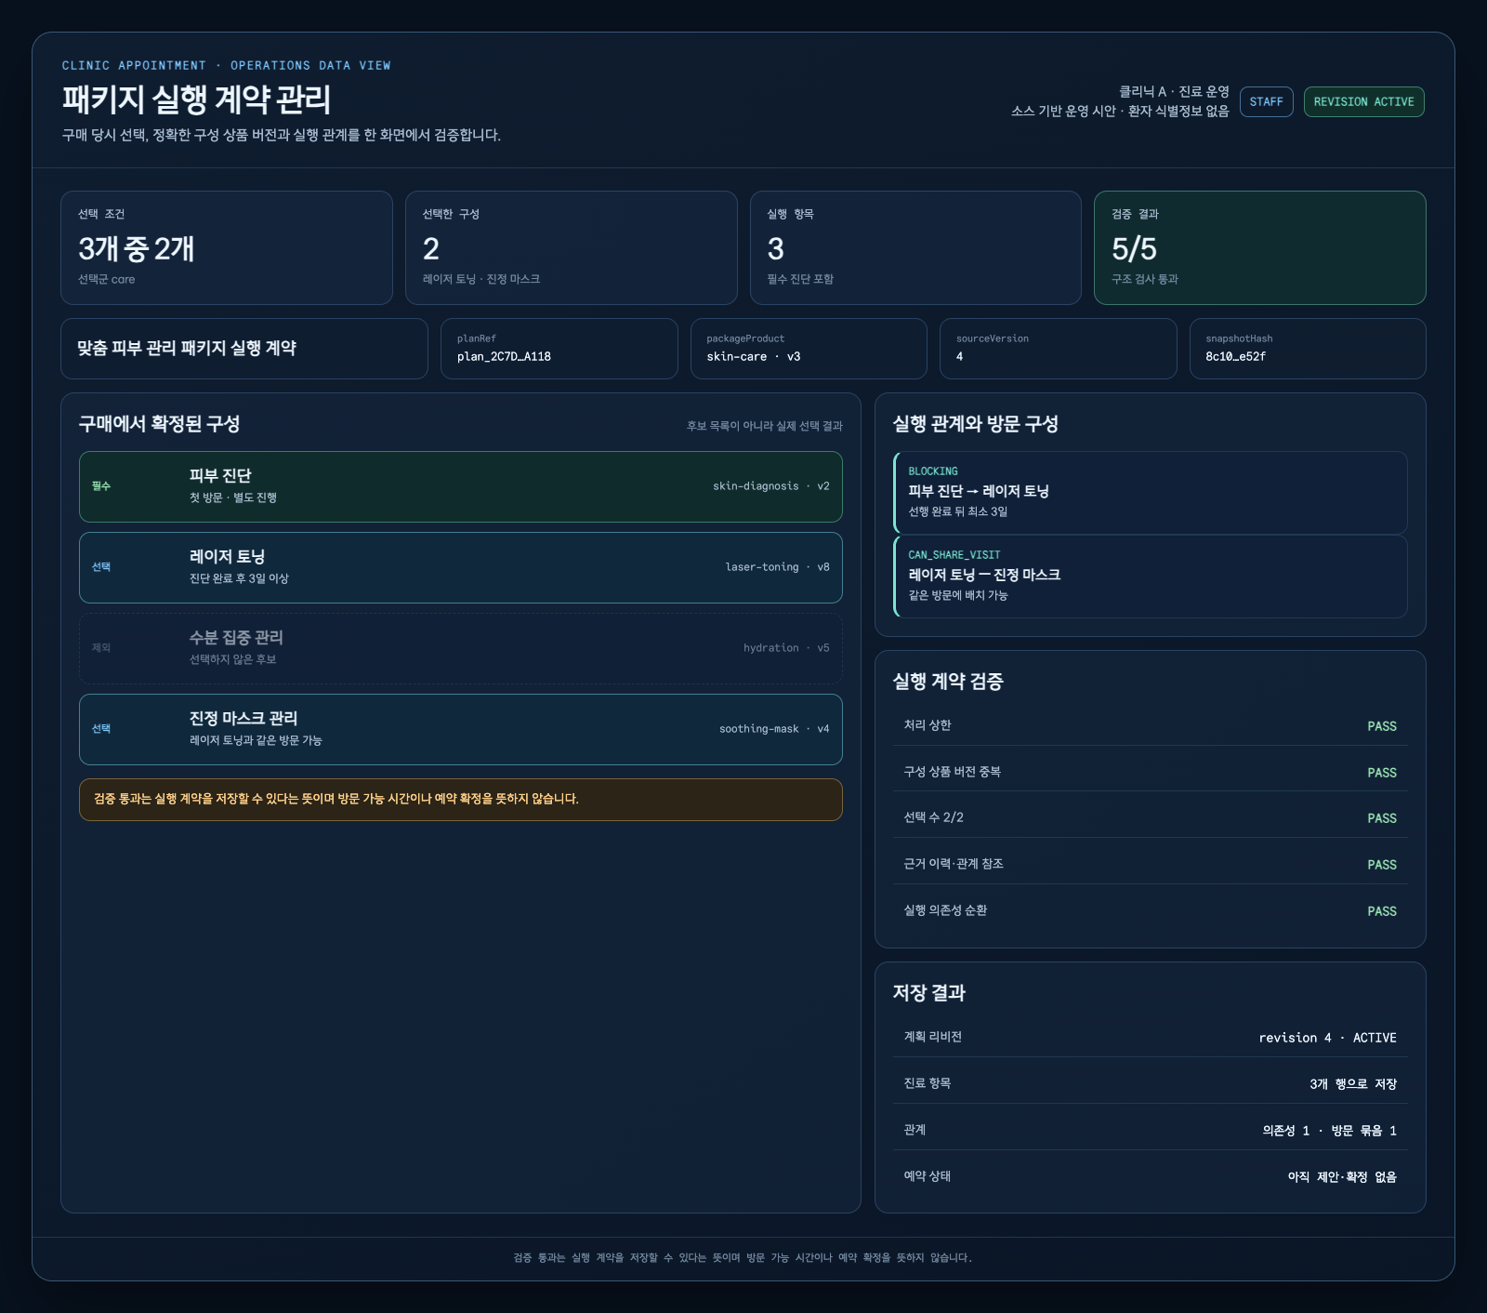Click the hydration · v5 version tag

tap(786, 648)
